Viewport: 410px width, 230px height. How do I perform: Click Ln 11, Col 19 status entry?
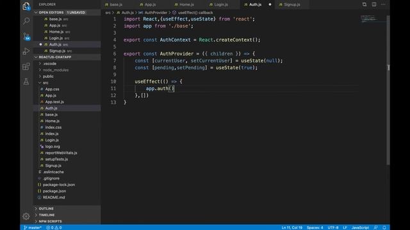tap(292, 227)
